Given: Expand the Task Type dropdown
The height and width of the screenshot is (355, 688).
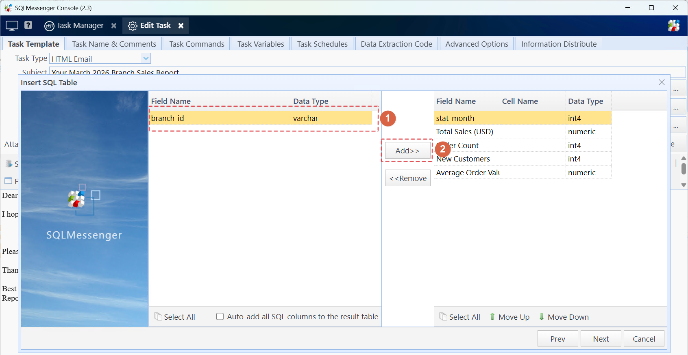Looking at the screenshot, I should 146,58.
